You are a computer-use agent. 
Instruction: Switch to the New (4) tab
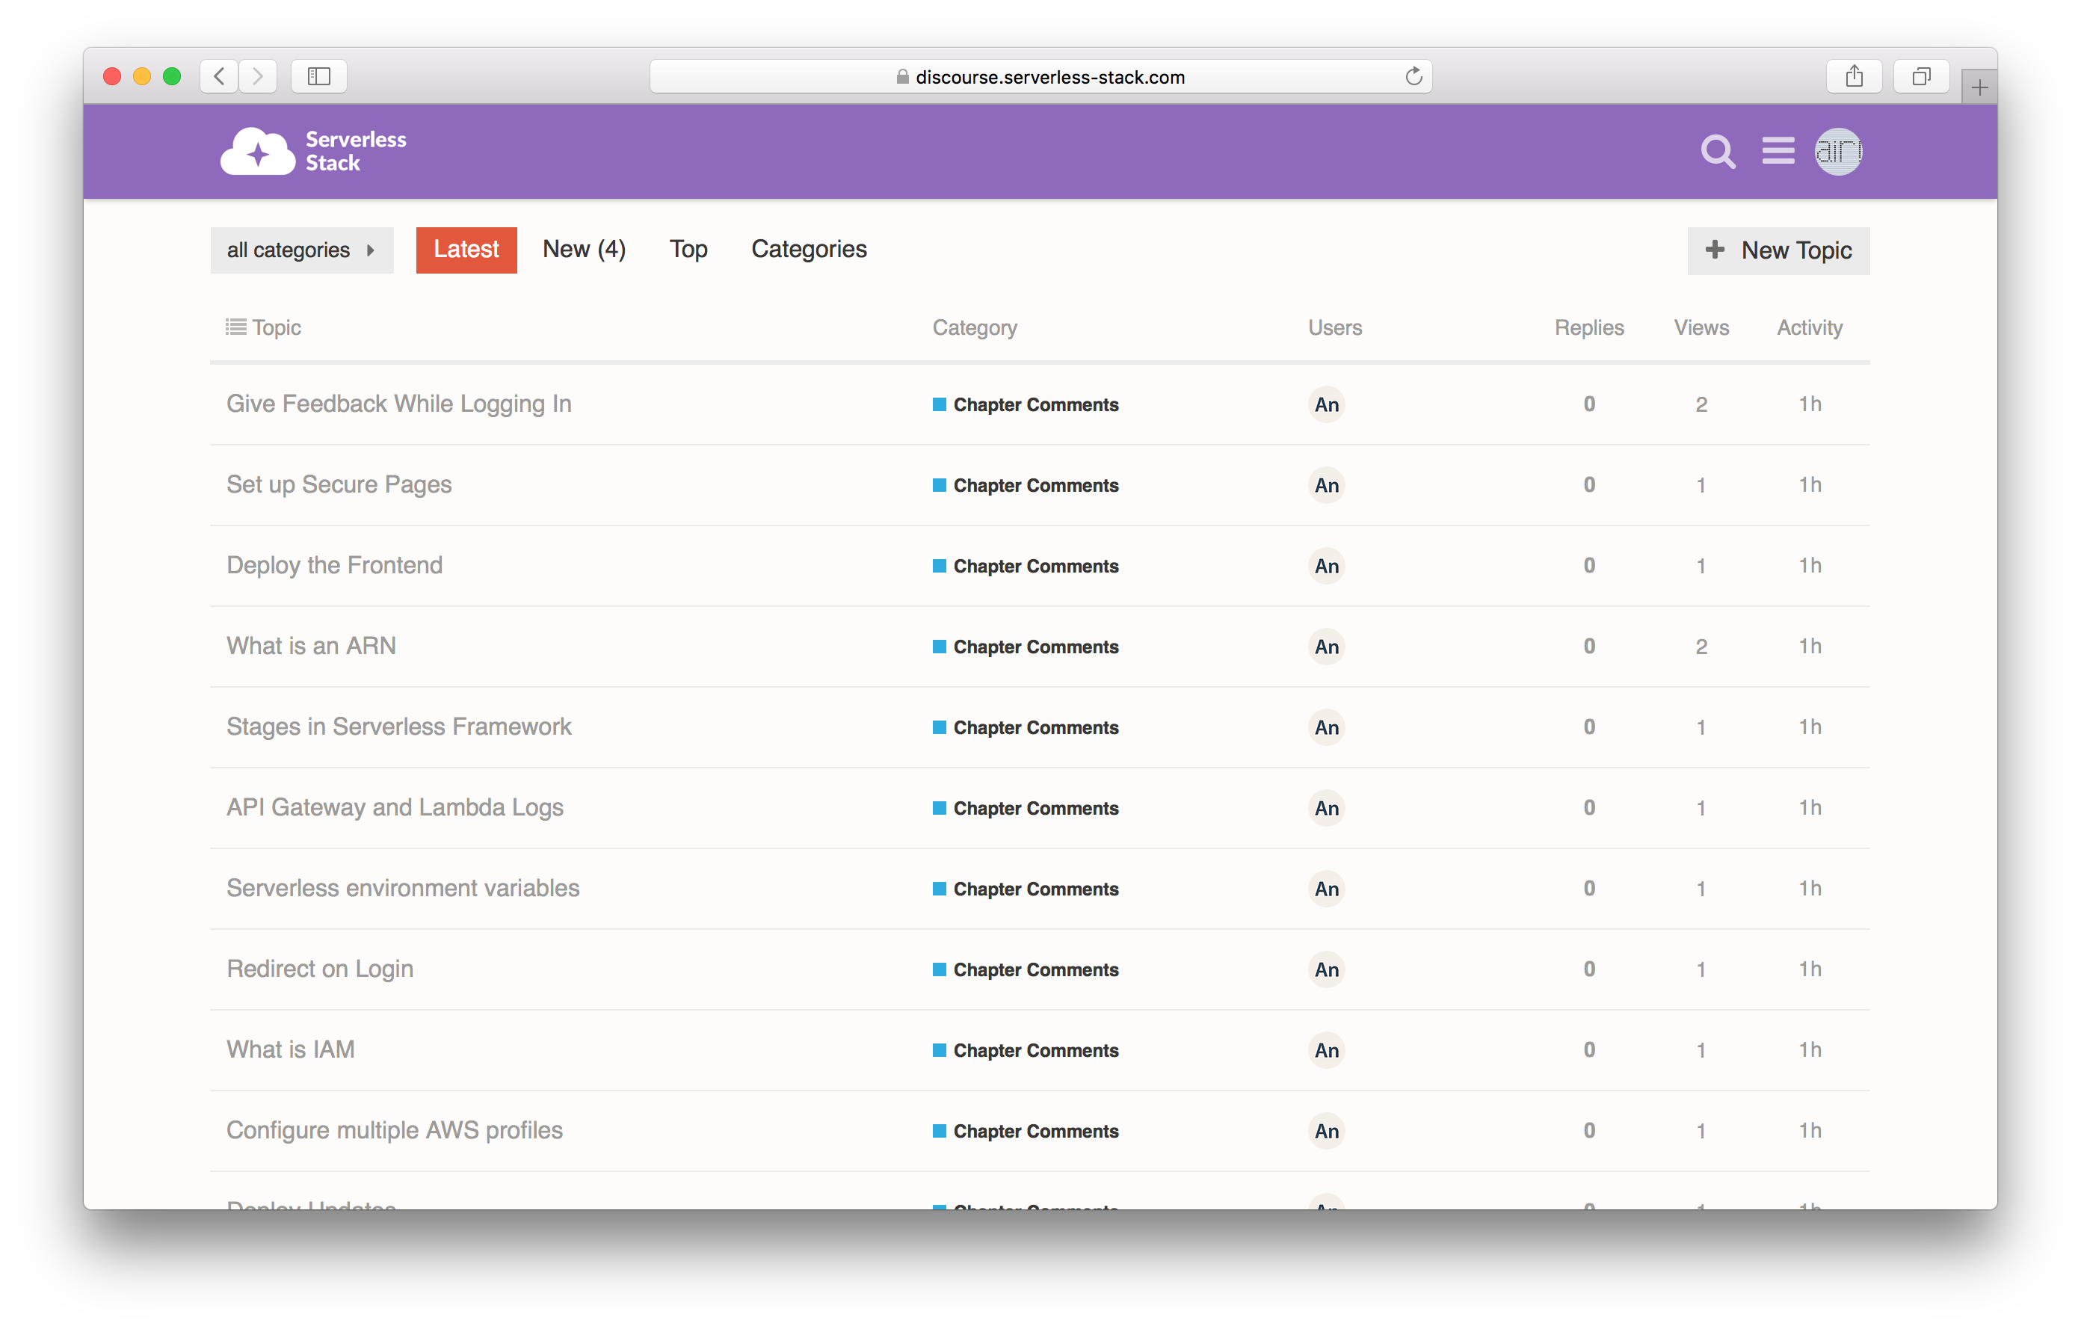pos(583,250)
